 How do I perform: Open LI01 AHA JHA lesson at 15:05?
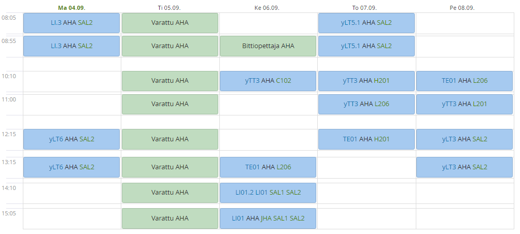point(268,218)
